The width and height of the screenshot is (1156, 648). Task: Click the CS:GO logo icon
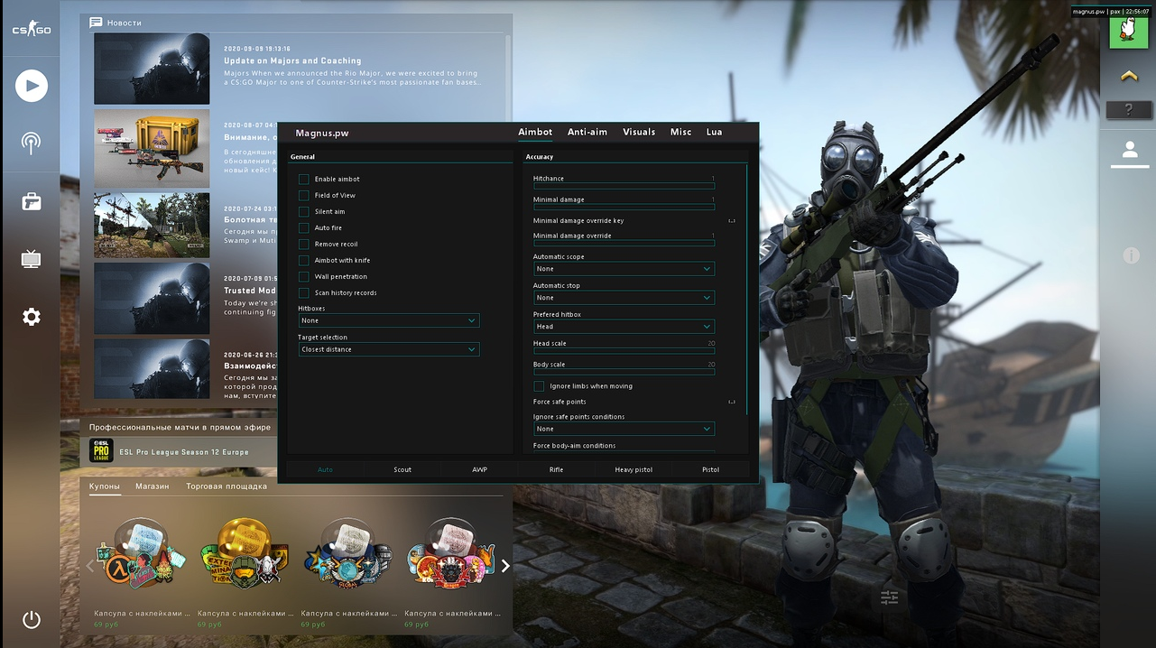(x=31, y=30)
